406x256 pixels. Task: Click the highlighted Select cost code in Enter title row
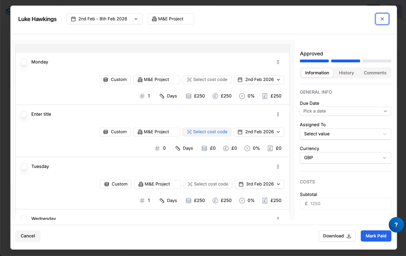click(x=207, y=132)
